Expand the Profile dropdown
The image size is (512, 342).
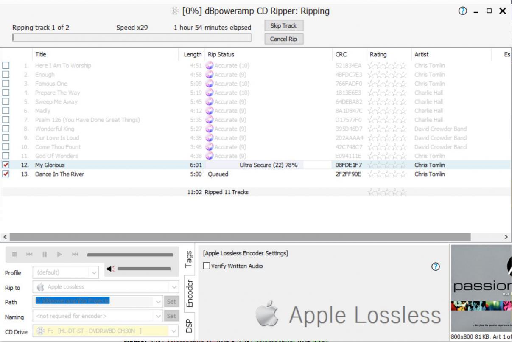click(x=94, y=272)
